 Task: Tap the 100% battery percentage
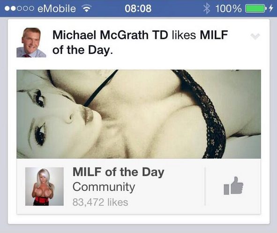point(228,8)
